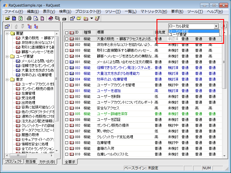This screenshot has height=173, width=231.
Task: Open the マトリックス(M) menu
Action: (x=154, y=12)
